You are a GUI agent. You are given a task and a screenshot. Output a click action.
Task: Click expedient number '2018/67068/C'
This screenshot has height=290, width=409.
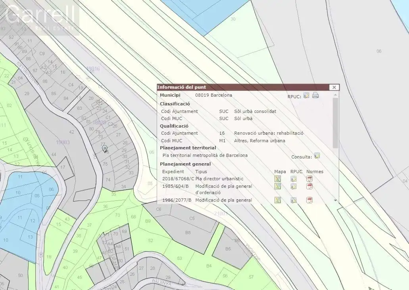tap(178, 179)
